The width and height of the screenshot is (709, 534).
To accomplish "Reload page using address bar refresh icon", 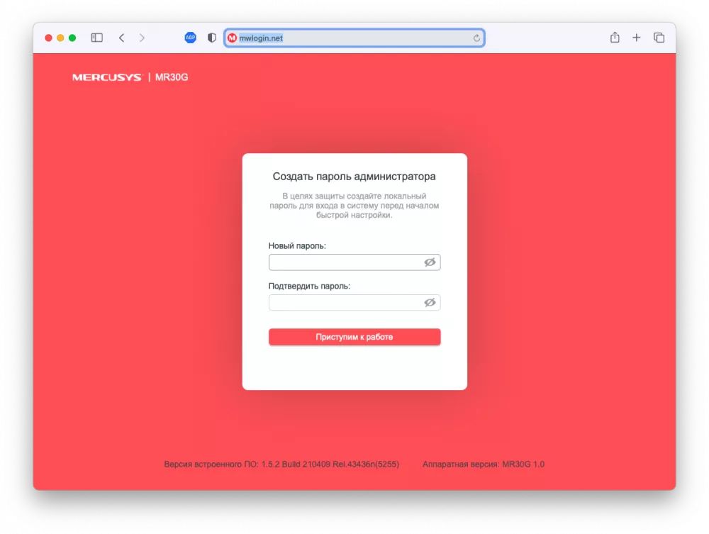I will click(x=476, y=38).
